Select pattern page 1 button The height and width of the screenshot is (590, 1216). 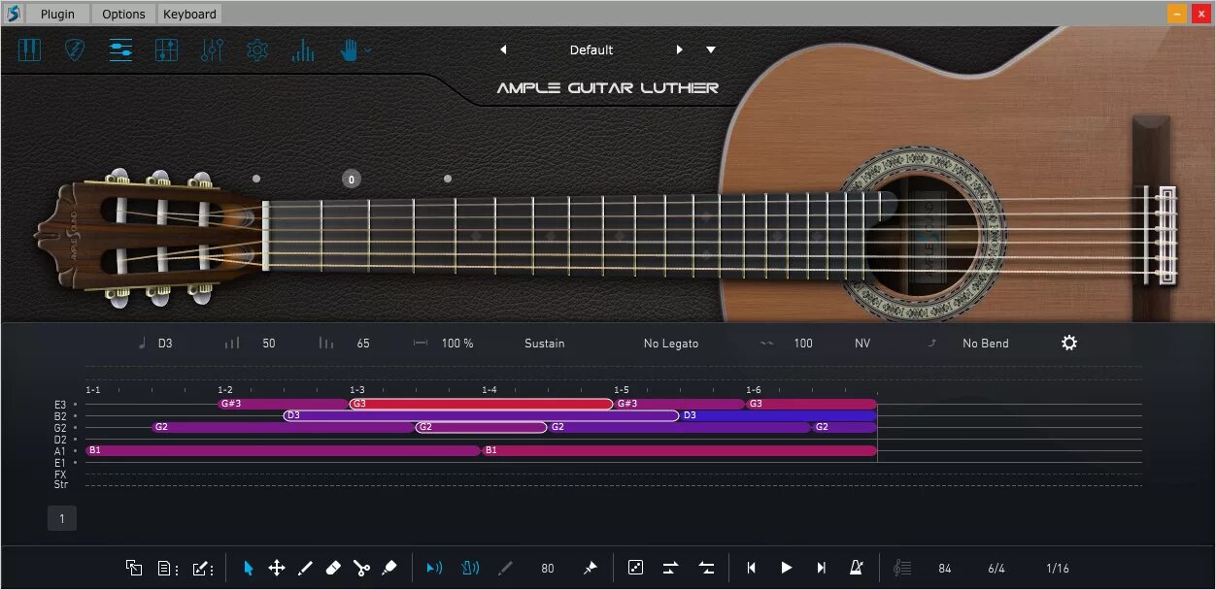coord(62,519)
